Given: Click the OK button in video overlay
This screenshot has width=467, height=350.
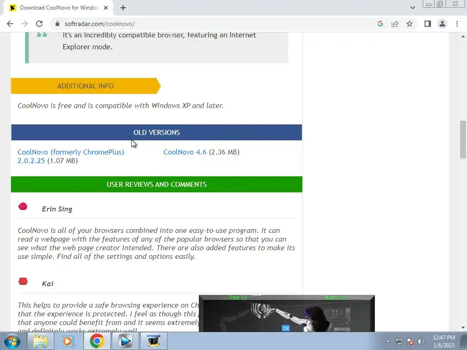Looking at the screenshot, I should (x=286, y=328).
